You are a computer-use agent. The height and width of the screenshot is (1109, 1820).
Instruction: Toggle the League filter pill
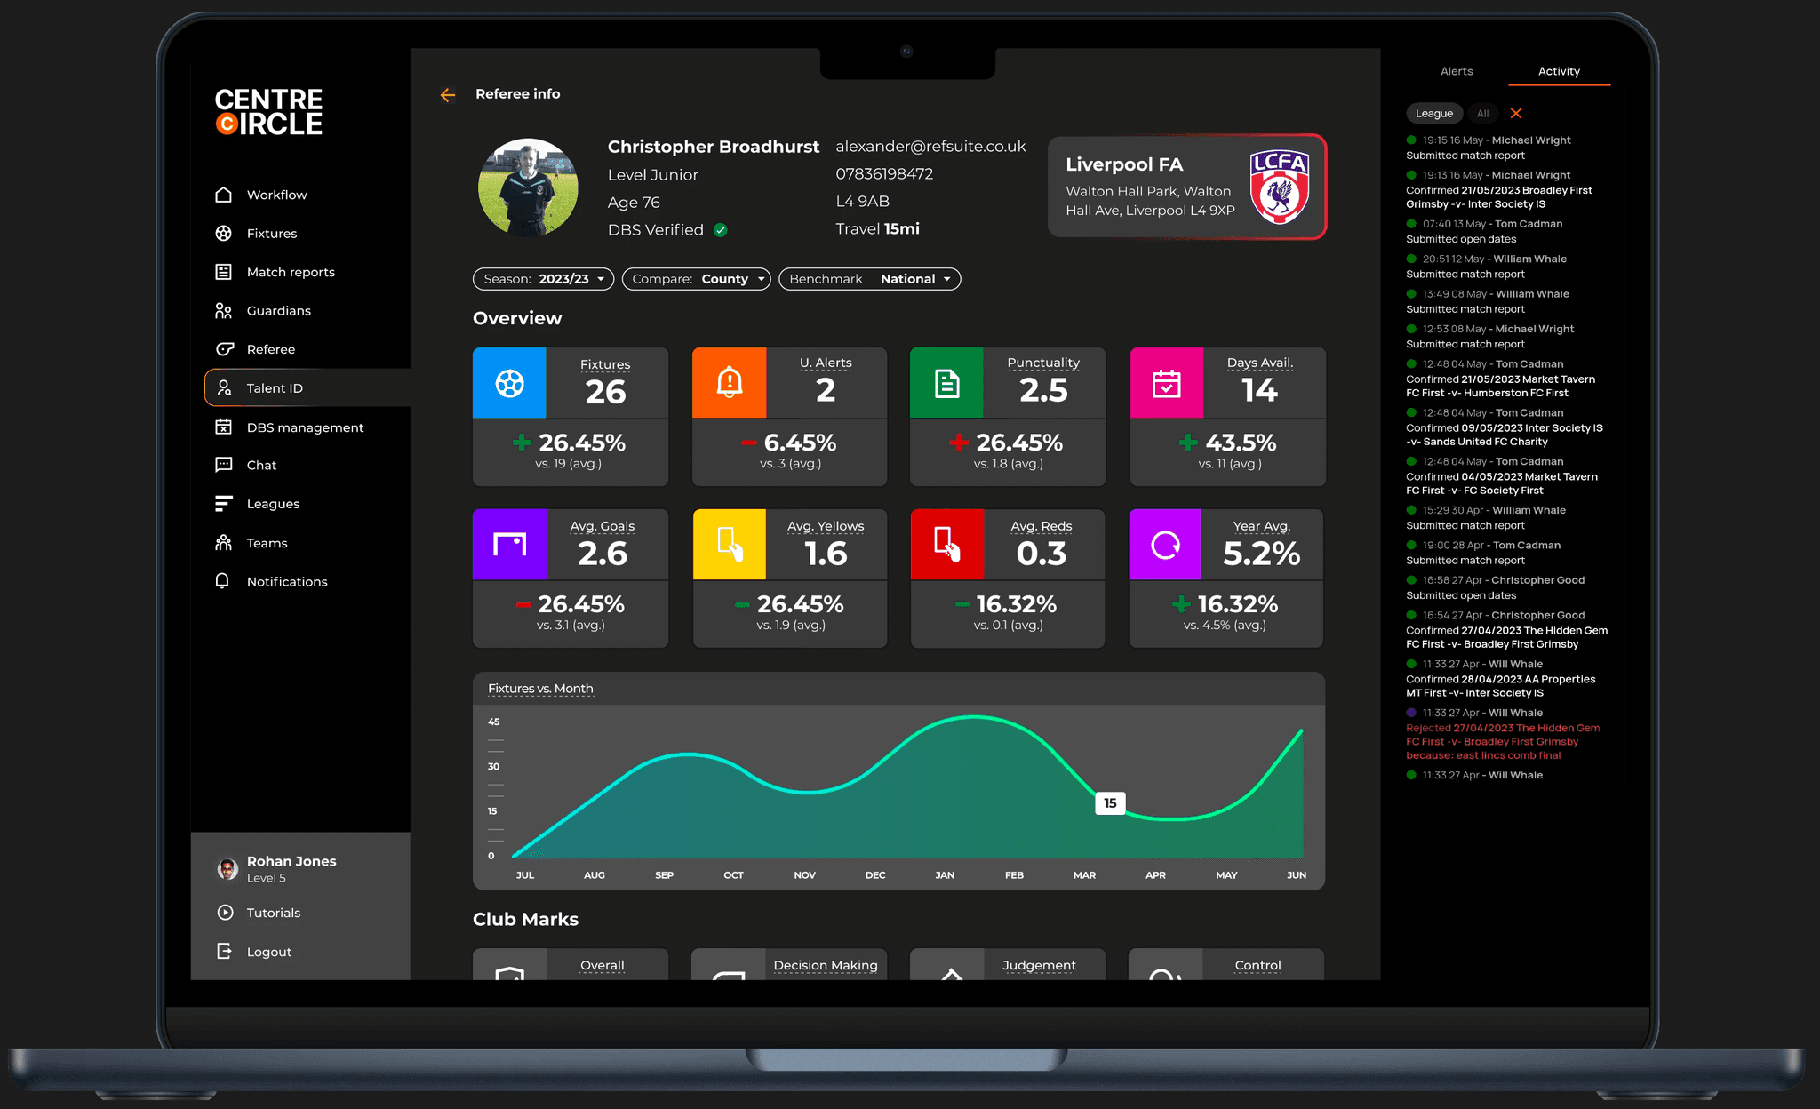point(1433,114)
